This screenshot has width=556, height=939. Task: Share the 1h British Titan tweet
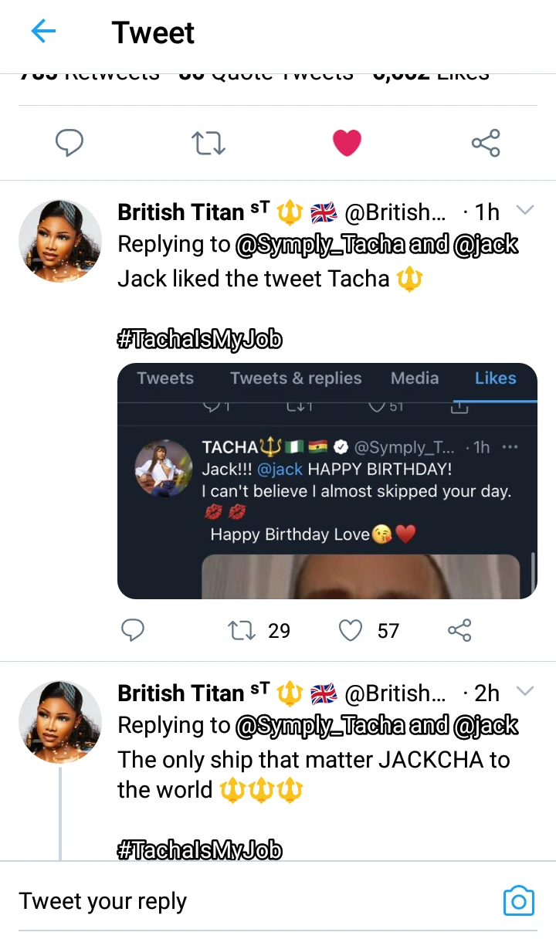(459, 631)
